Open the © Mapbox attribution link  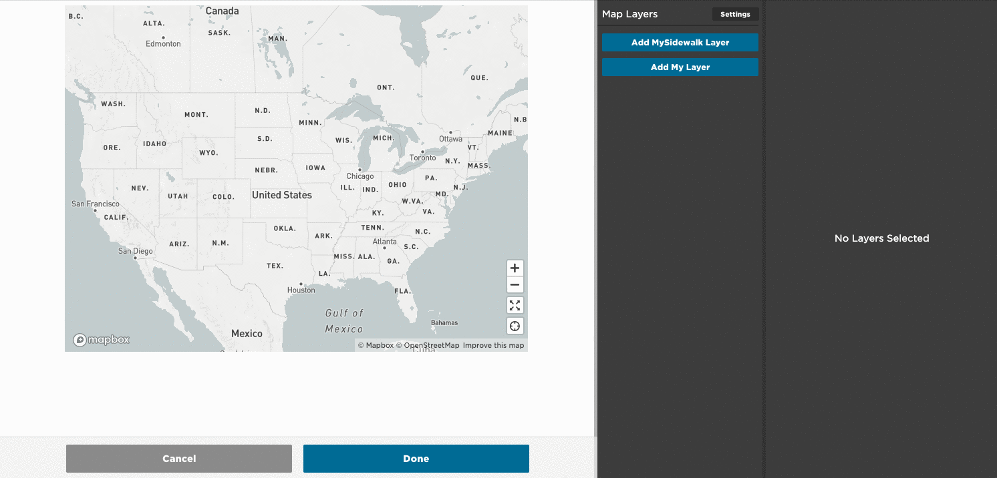tap(376, 346)
